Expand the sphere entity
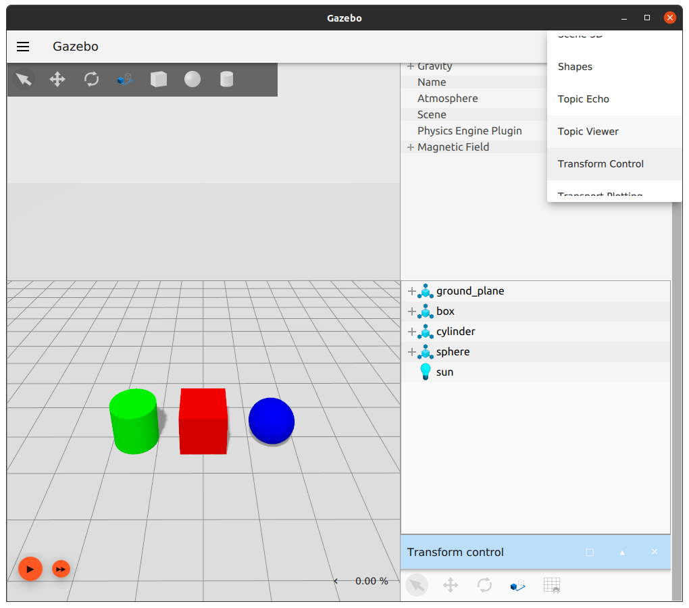The height and width of the screenshot is (608, 689). (x=412, y=352)
